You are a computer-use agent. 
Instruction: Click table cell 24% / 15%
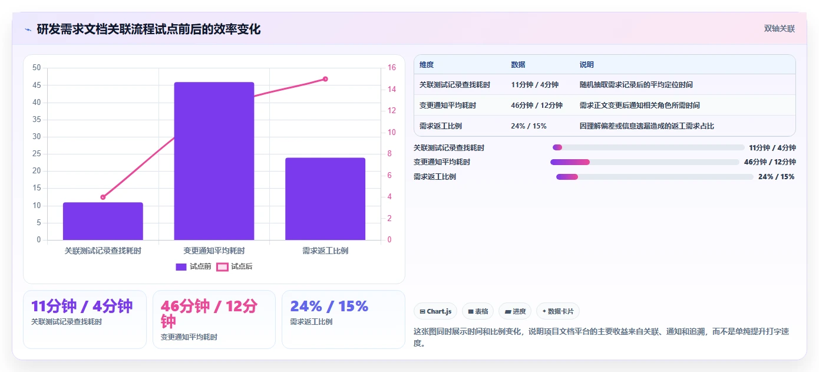(529, 126)
